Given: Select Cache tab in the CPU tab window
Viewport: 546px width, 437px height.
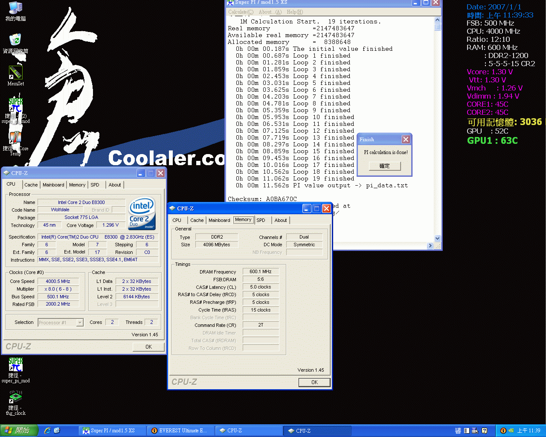Looking at the screenshot, I should (x=31, y=185).
